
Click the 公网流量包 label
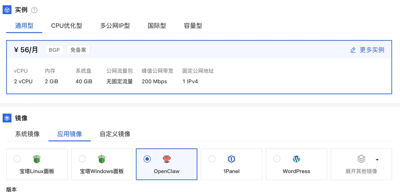120,71
